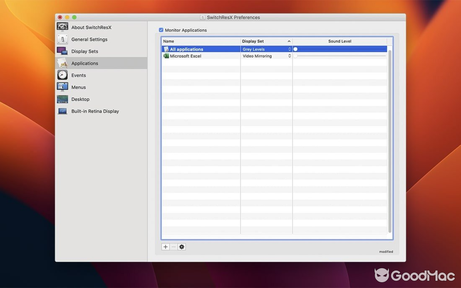
Task: Open the About SwitchResX section
Action: point(62,27)
